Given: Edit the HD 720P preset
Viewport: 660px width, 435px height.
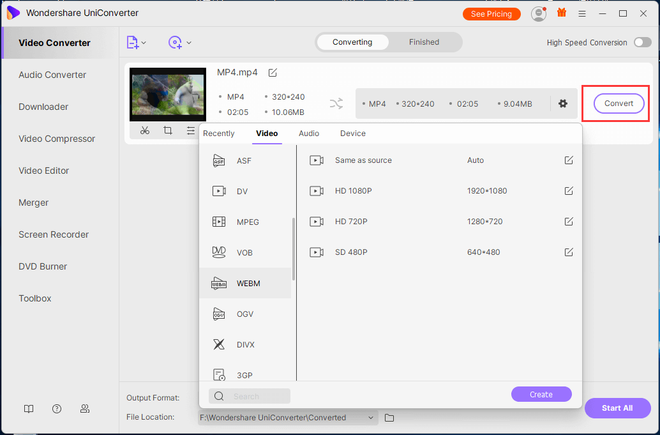Looking at the screenshot, I should [x=569, y=222].
